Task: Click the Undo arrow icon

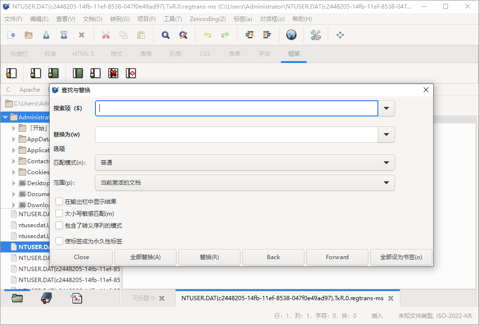Action: [x=208, y=35]
